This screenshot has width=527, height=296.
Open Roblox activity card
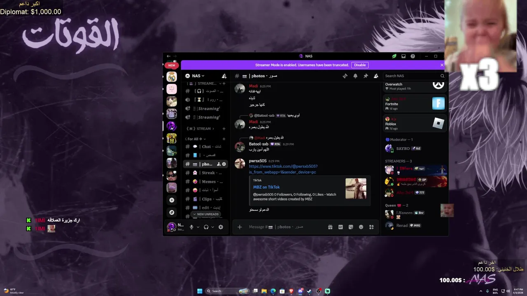click(x=415, y=123)
